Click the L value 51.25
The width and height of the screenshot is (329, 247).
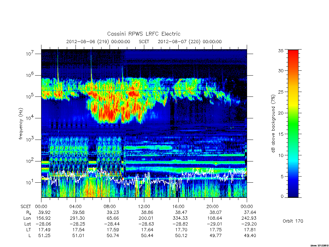point(44,235)
